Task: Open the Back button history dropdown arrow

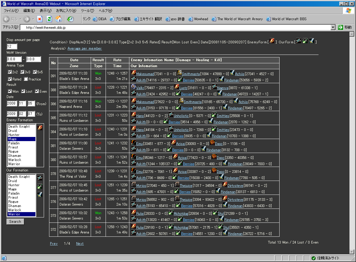Action: (x=20, y=19)
